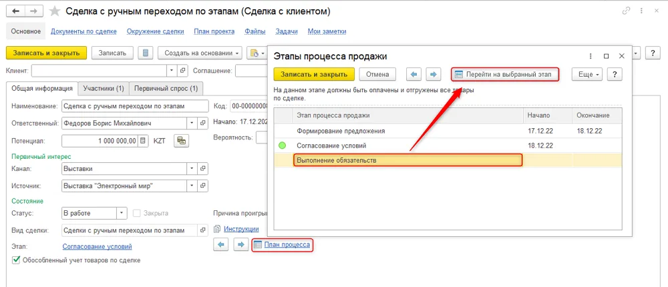Viewport: 668px width, 287px height.
Task: Open help in Этапы процесса продажи dialog
Action: 615,74
